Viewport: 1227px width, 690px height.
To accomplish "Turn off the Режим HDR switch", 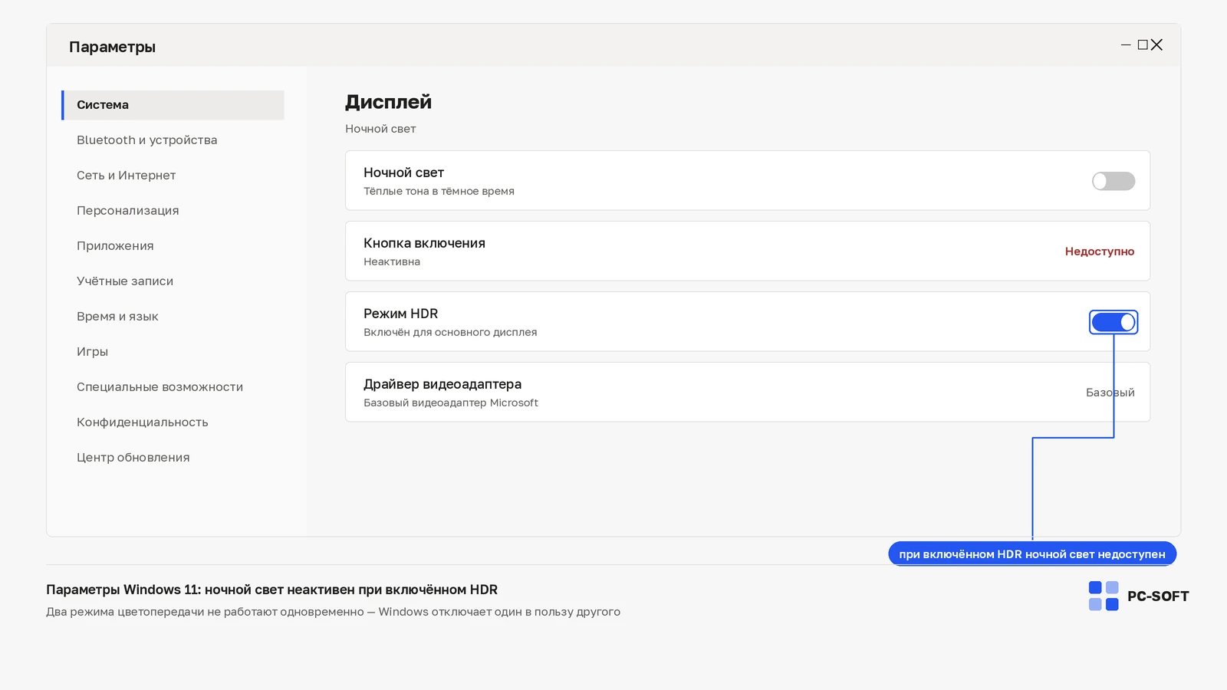I will tap(1113, 322).
